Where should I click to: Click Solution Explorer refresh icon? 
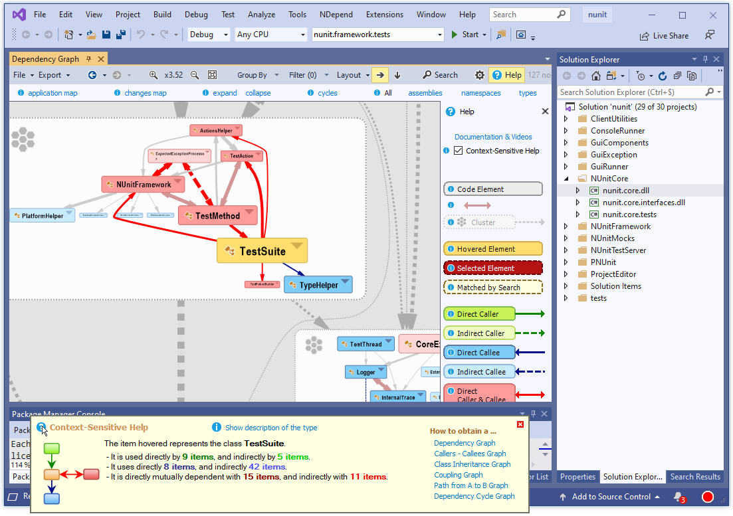pos(663,76)
